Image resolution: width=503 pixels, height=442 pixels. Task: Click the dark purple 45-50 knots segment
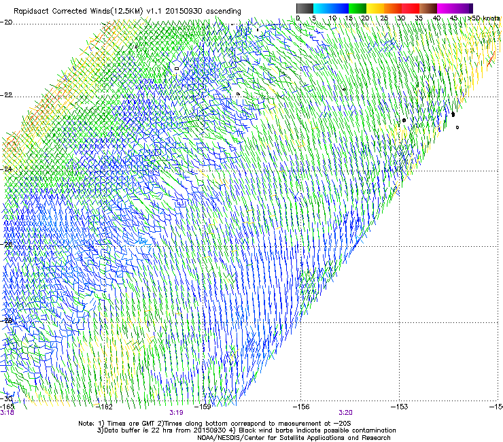point(464,8)
